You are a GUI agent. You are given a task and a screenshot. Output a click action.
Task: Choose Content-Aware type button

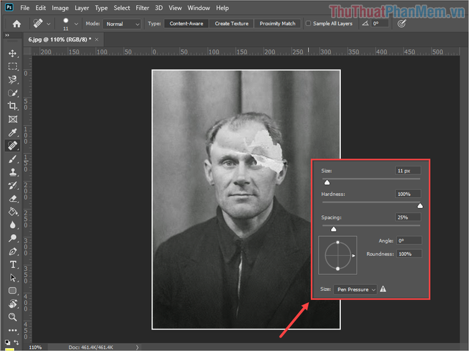(x=186, y=23)
